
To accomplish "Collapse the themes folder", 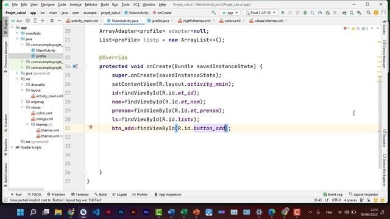I will click(27, 125).
